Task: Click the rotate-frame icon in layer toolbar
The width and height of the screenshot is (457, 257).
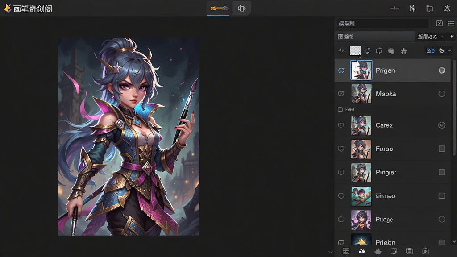Action: [379, 51]
